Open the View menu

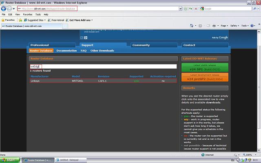[18, 15]
